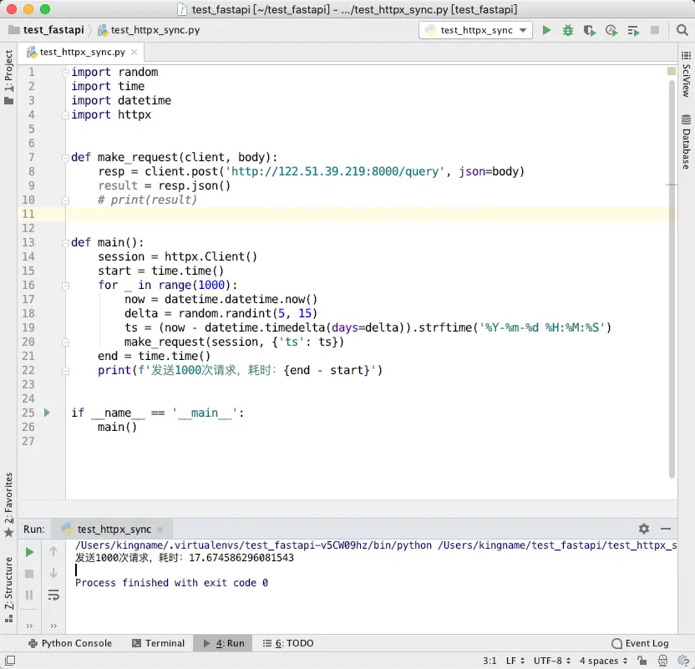Close the test_httpx_sync run tab
Image resolution: width=695 pixels, height=669 pixels.
coord(160,530)
